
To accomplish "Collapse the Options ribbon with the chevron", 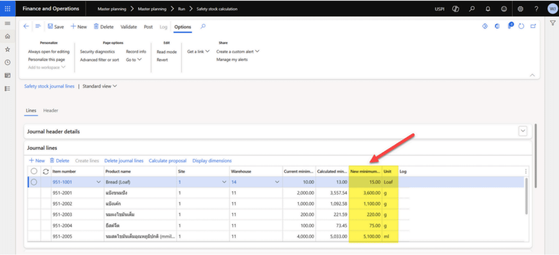I will (533, 75).
